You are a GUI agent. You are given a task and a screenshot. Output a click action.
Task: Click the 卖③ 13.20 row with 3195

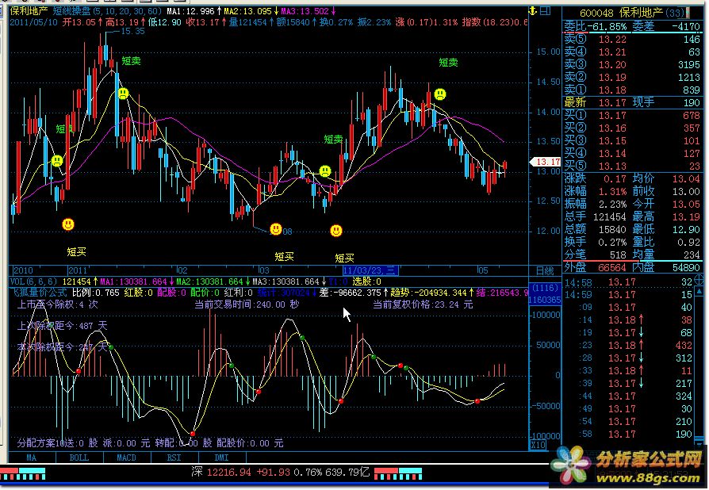(x=632, y=65)
